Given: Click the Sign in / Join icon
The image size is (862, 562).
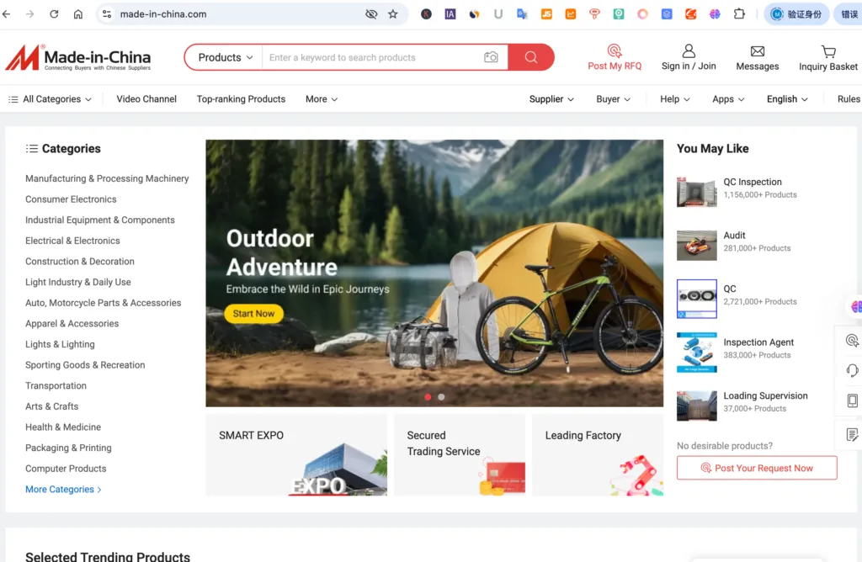Looking at the screenshot, I should (689, 50).
